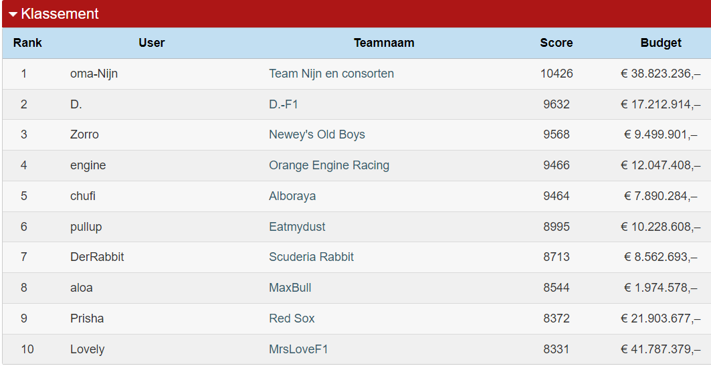The height and width of the screenshot is (366, 711).
Task: Open the Red Sox team link
Action: click(x=292, y=318)
